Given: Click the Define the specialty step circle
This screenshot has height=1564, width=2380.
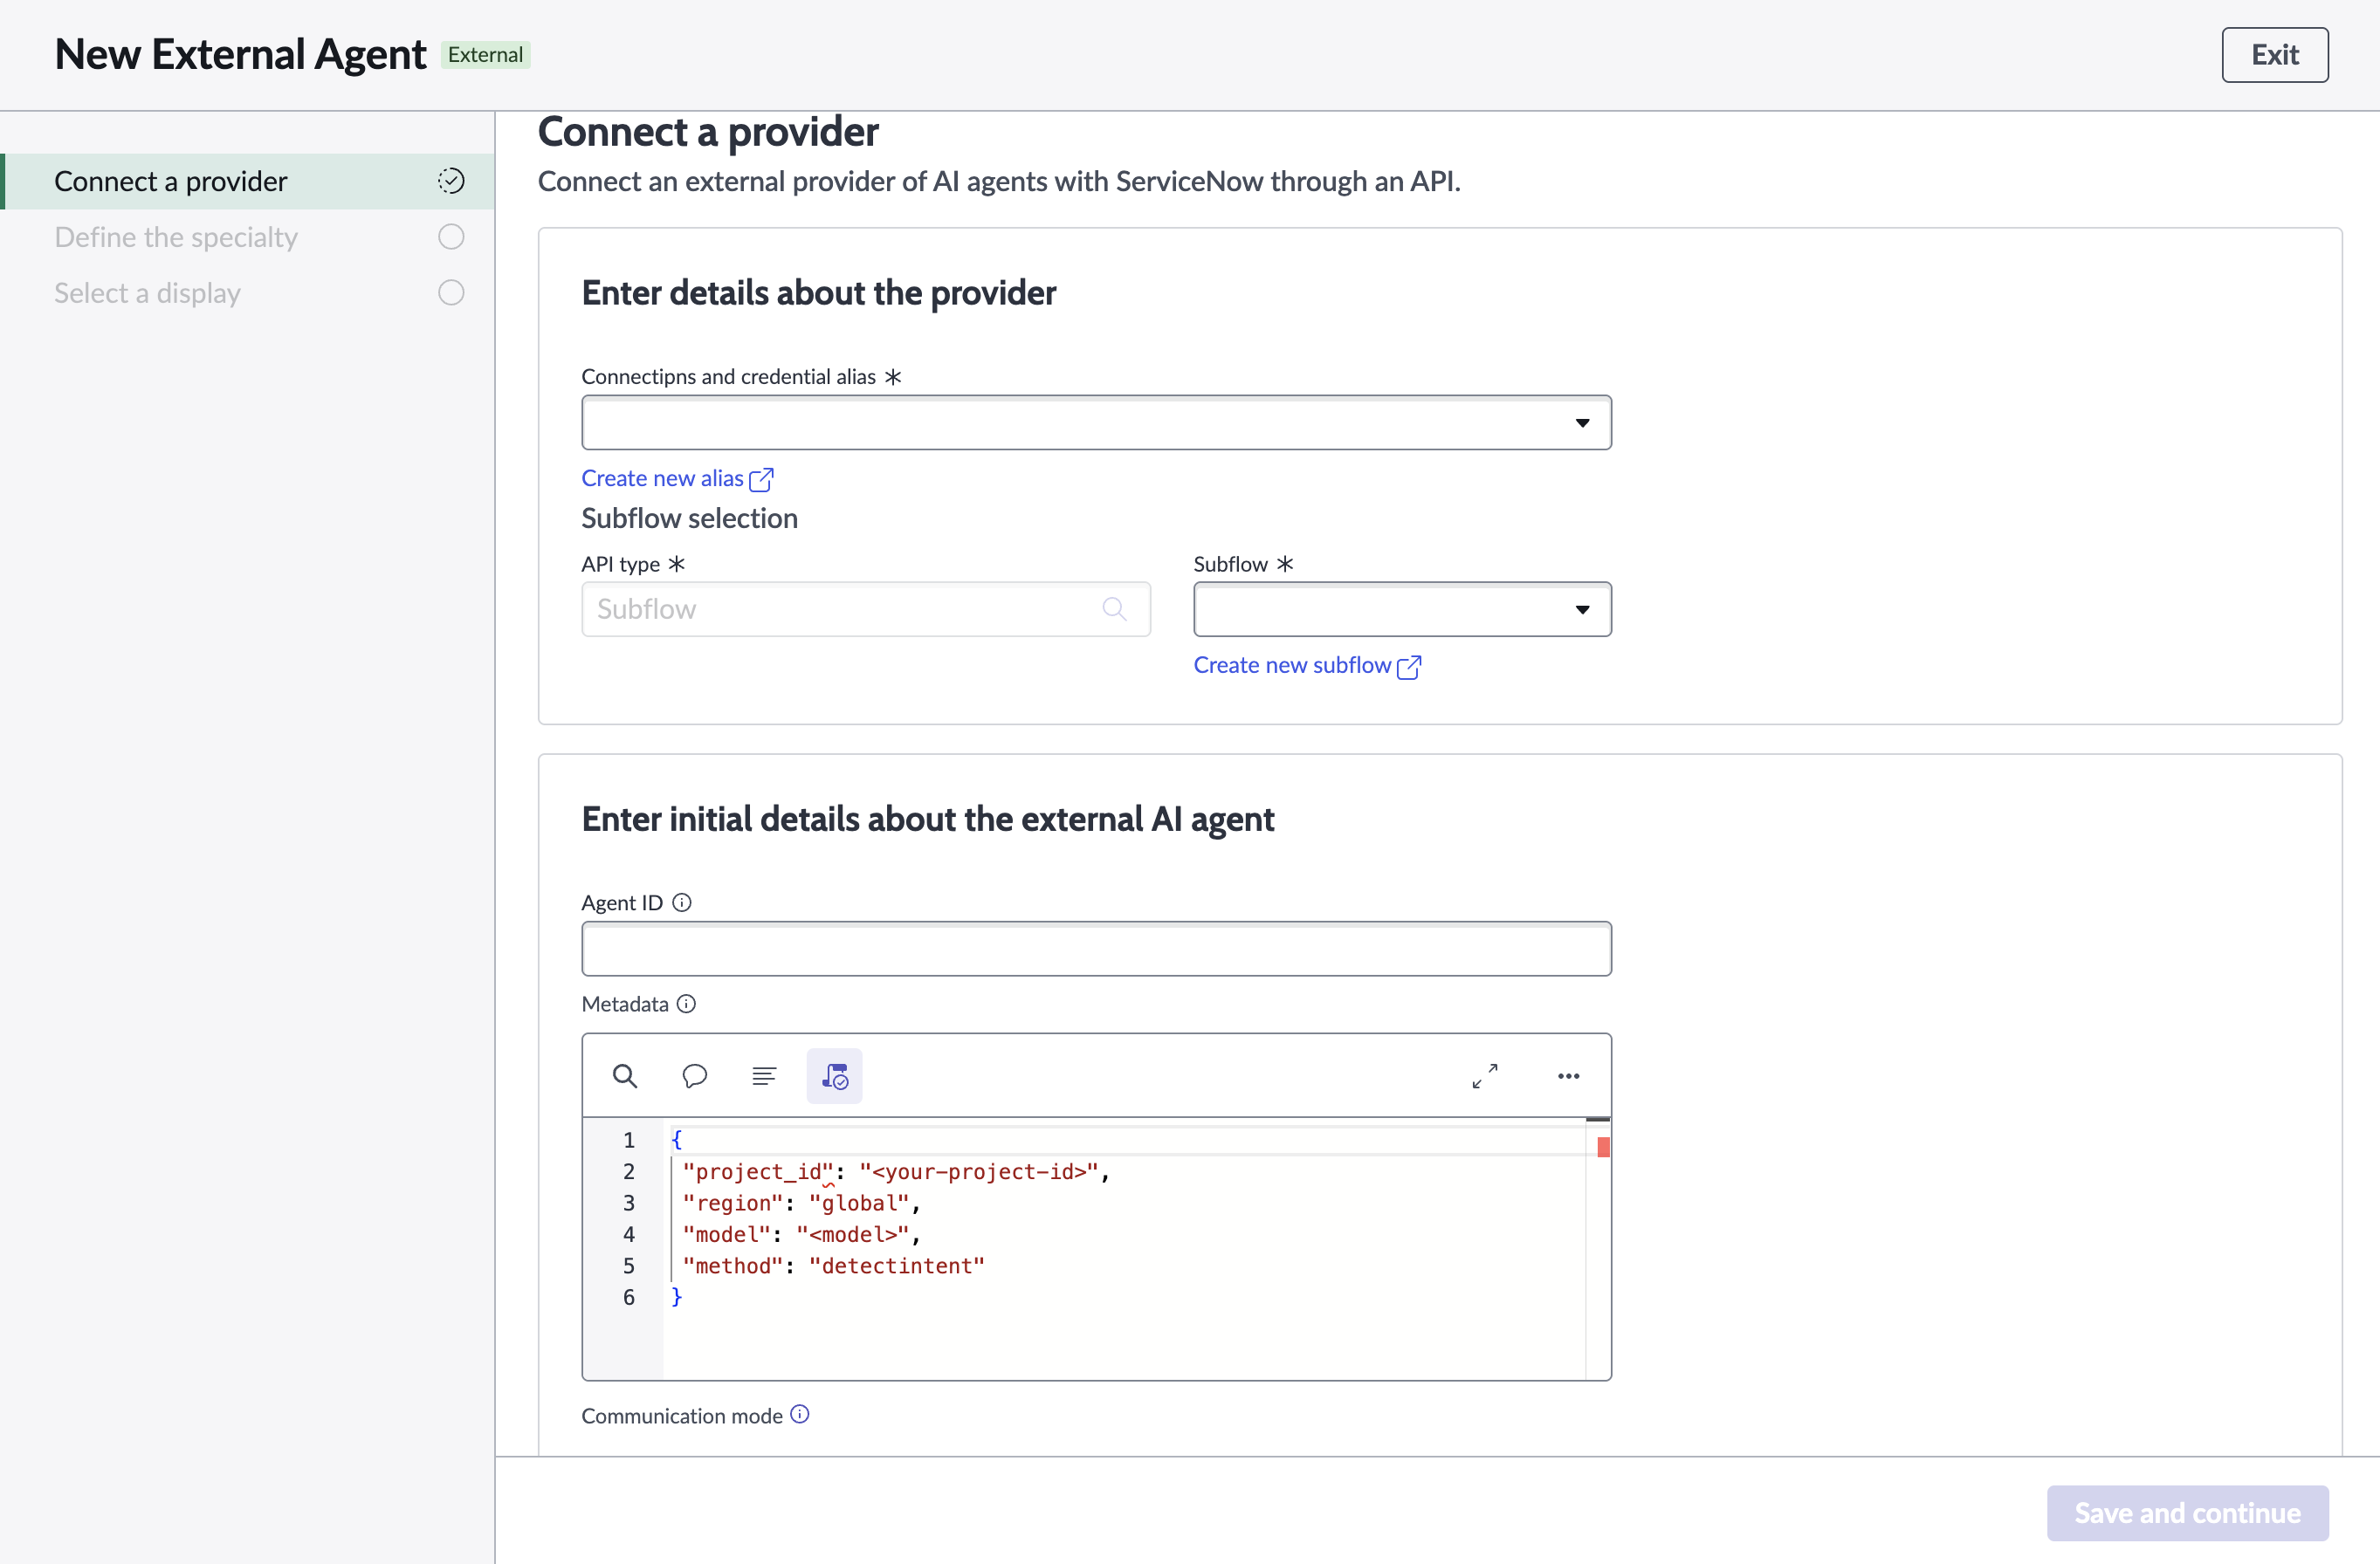Looking at the screenshot, I should pos(451,237).
